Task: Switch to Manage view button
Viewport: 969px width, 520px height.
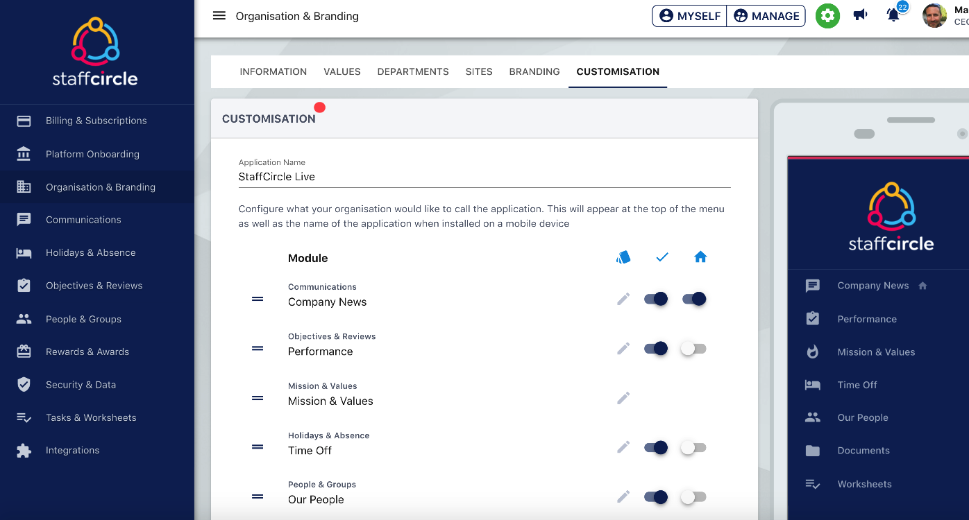Action: [766, 16]
